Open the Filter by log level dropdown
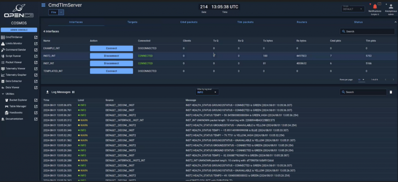398x182 pixels. 207,93
